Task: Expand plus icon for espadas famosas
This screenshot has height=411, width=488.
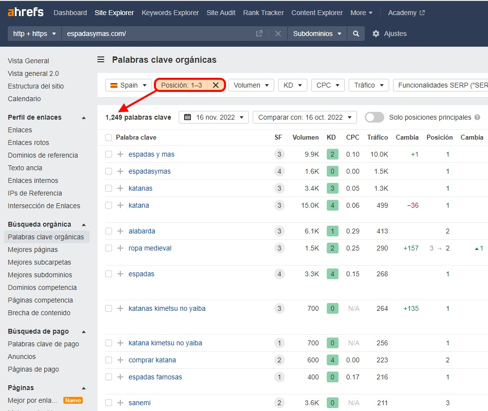Action: (120, 377)
